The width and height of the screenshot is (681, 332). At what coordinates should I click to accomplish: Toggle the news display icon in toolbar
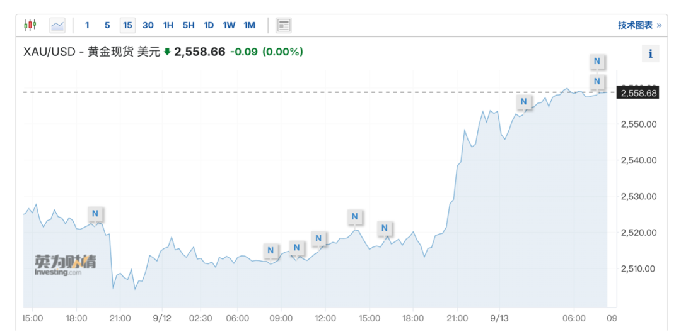coord(284,25)
